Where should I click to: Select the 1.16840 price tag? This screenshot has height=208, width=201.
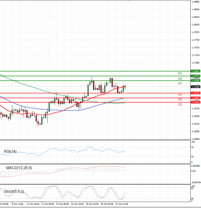coord(196,71)
